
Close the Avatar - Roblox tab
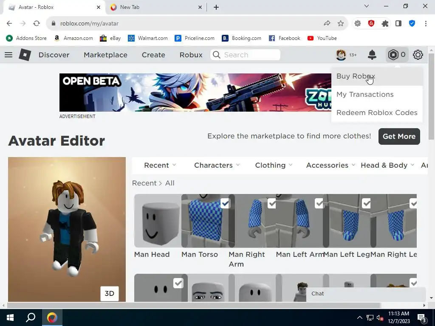coord(99,8)
